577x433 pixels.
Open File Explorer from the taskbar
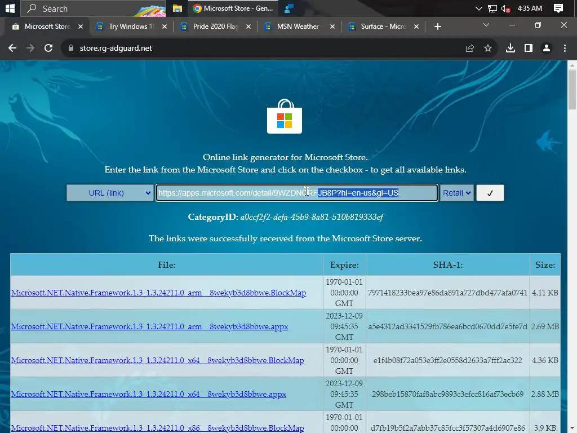[177, 8]
